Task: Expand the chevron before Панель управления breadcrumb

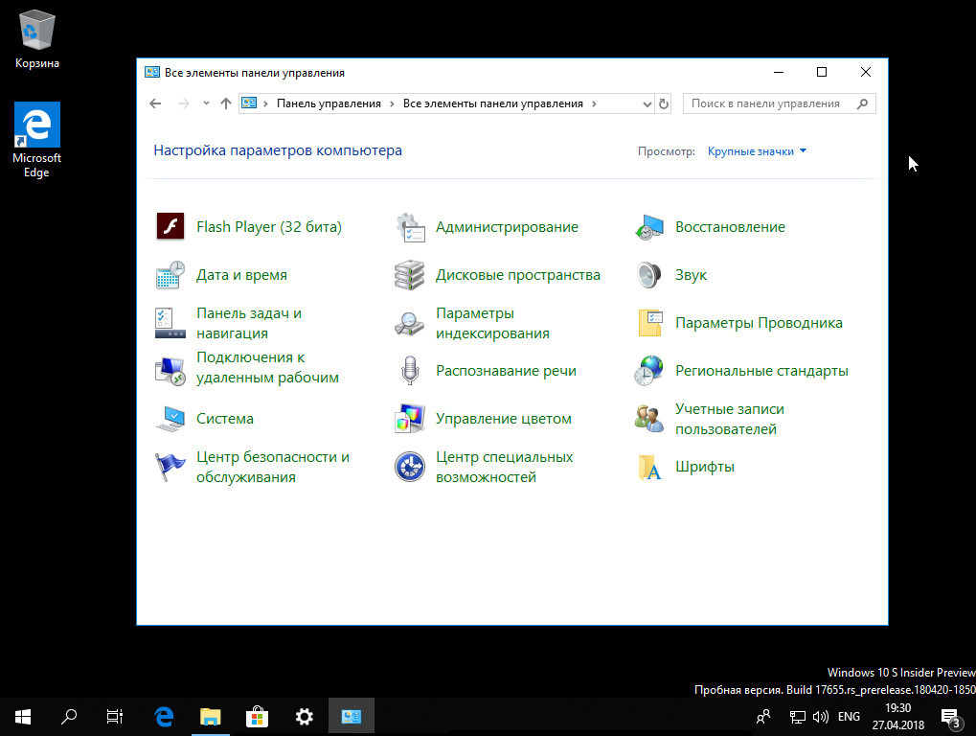Action: [x=265, y=104]
